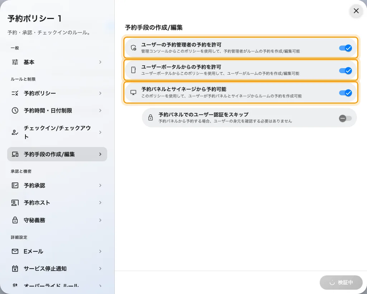The image size is (367, 294).
Task: Open 守秘義務 settings
Action: point(57,220)
